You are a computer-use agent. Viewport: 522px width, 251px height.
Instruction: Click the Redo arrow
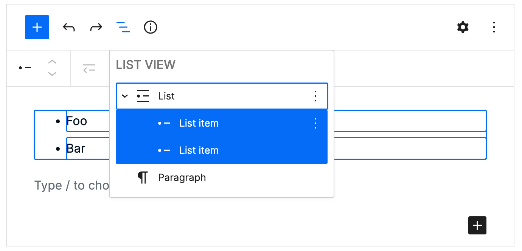pyautogui.click(x=96, y=27)
